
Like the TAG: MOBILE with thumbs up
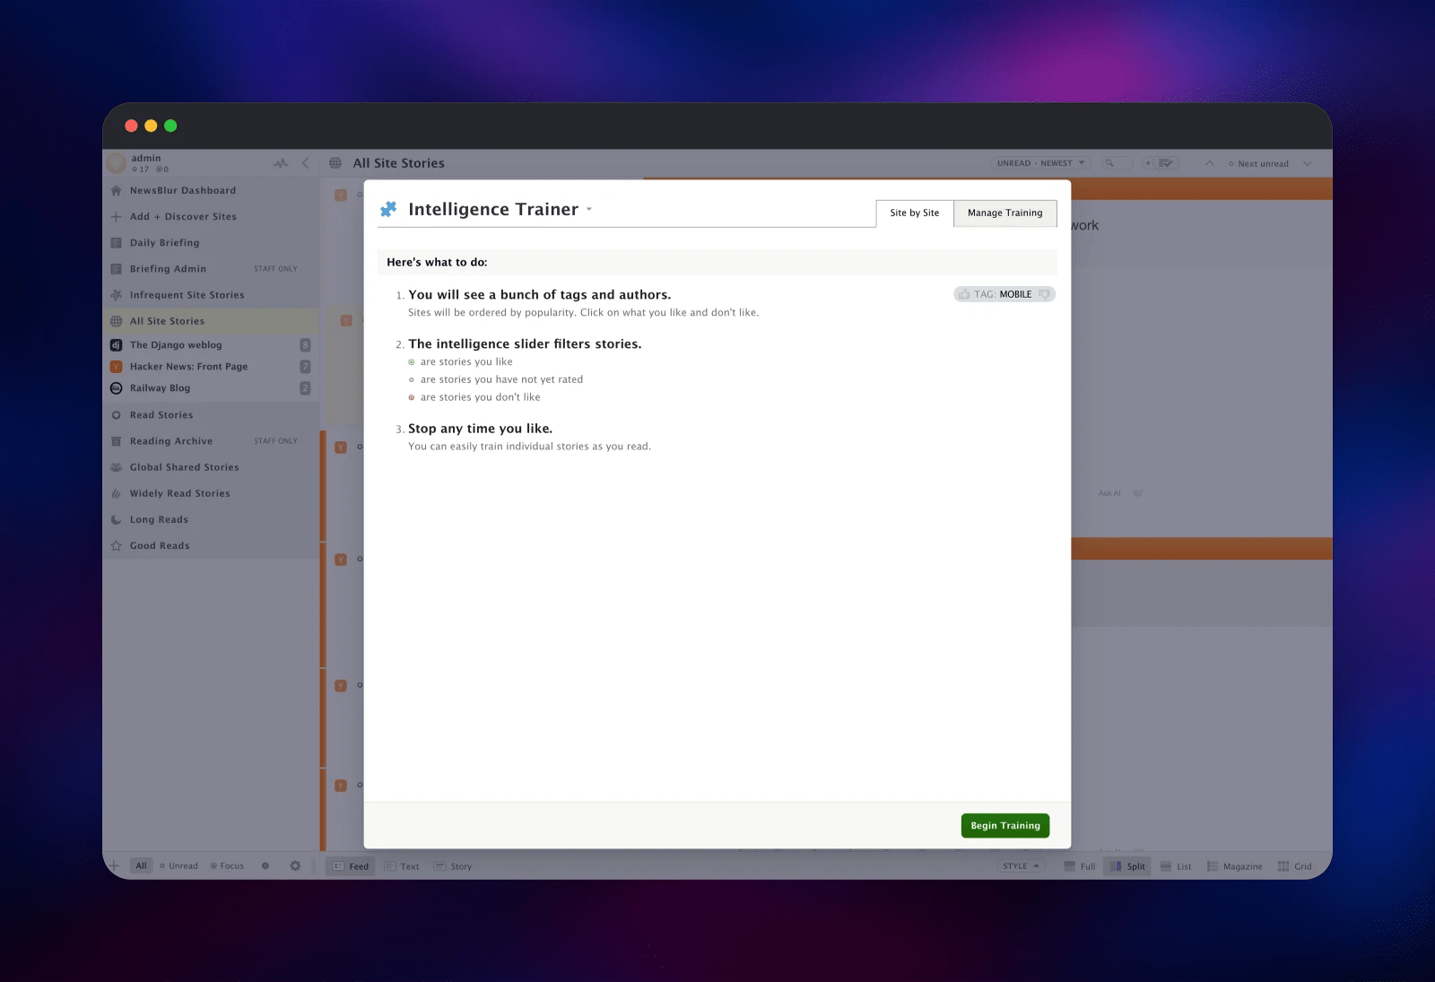coord(964,294)
